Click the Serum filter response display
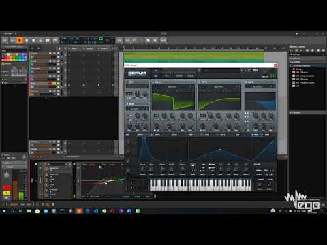Screen dimensions: 327x245 click(260, 101)
